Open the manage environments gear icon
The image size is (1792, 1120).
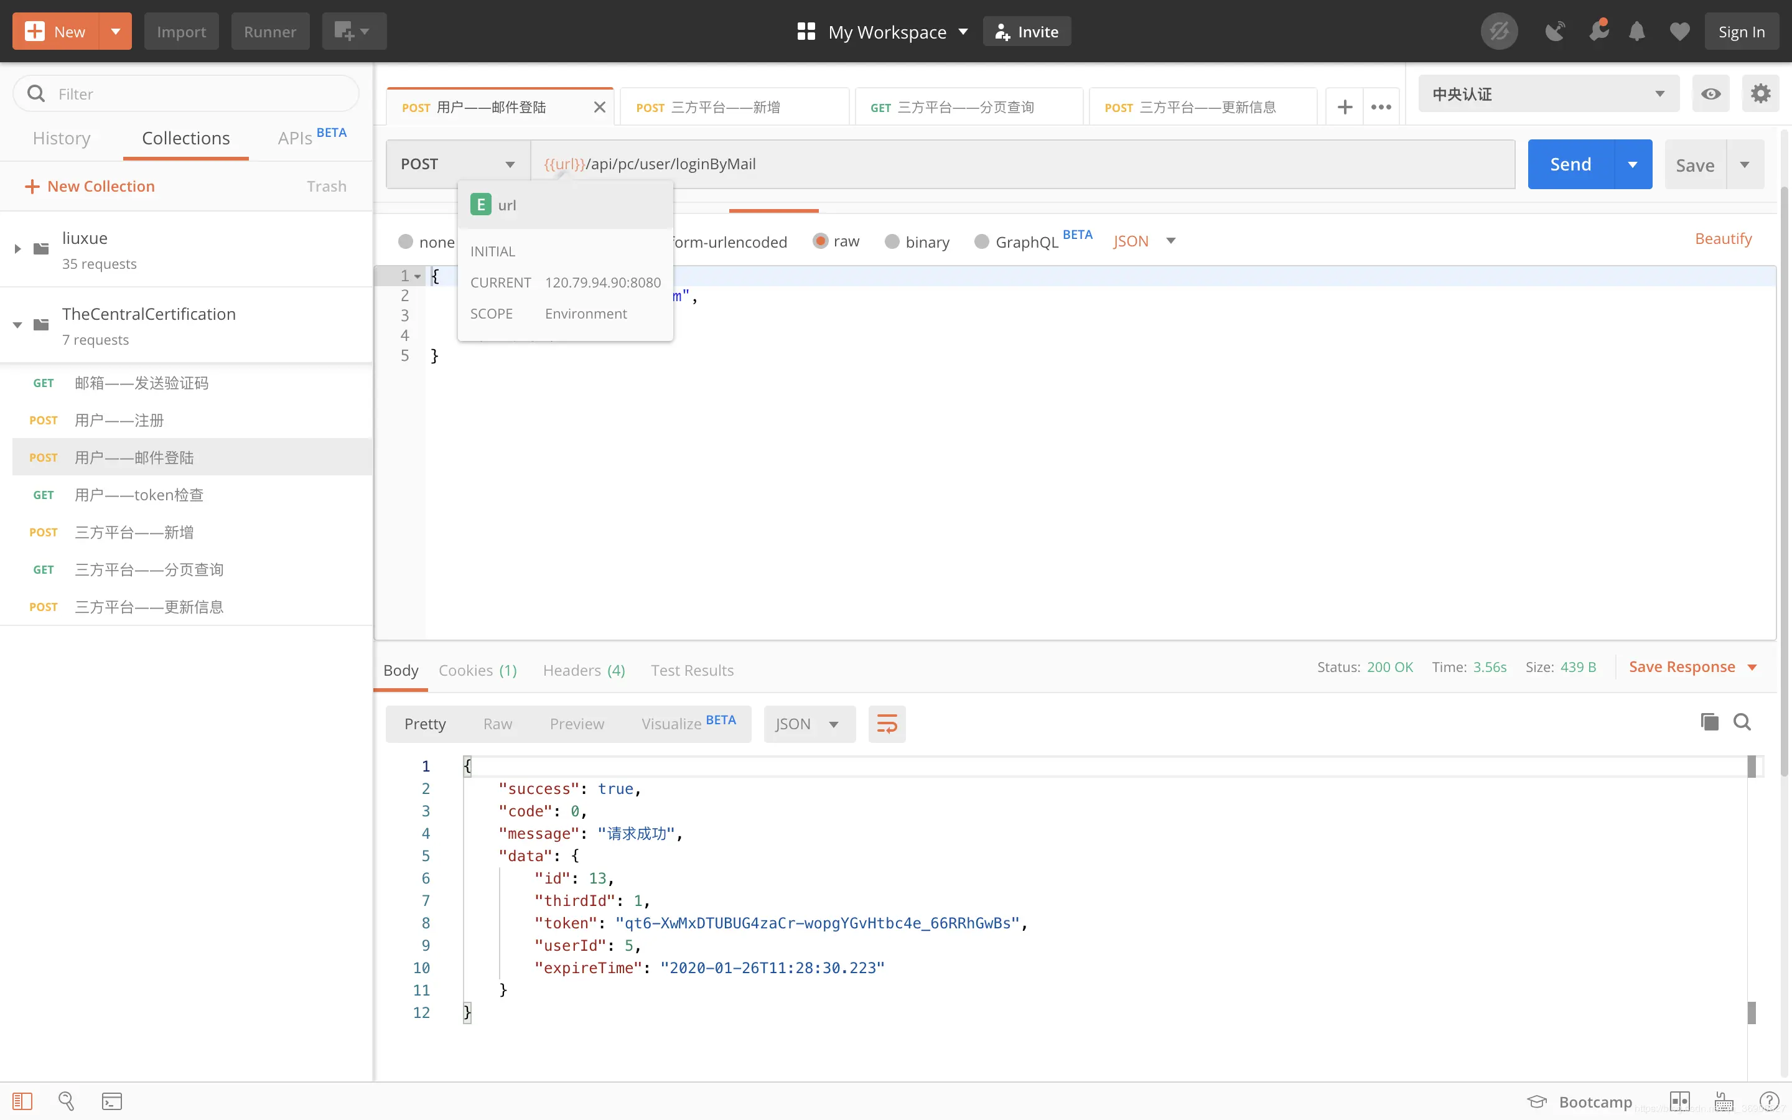point(1760,93)
